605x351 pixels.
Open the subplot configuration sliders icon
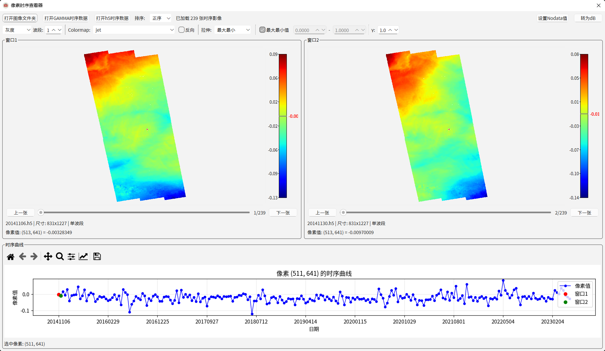point(71,257)
